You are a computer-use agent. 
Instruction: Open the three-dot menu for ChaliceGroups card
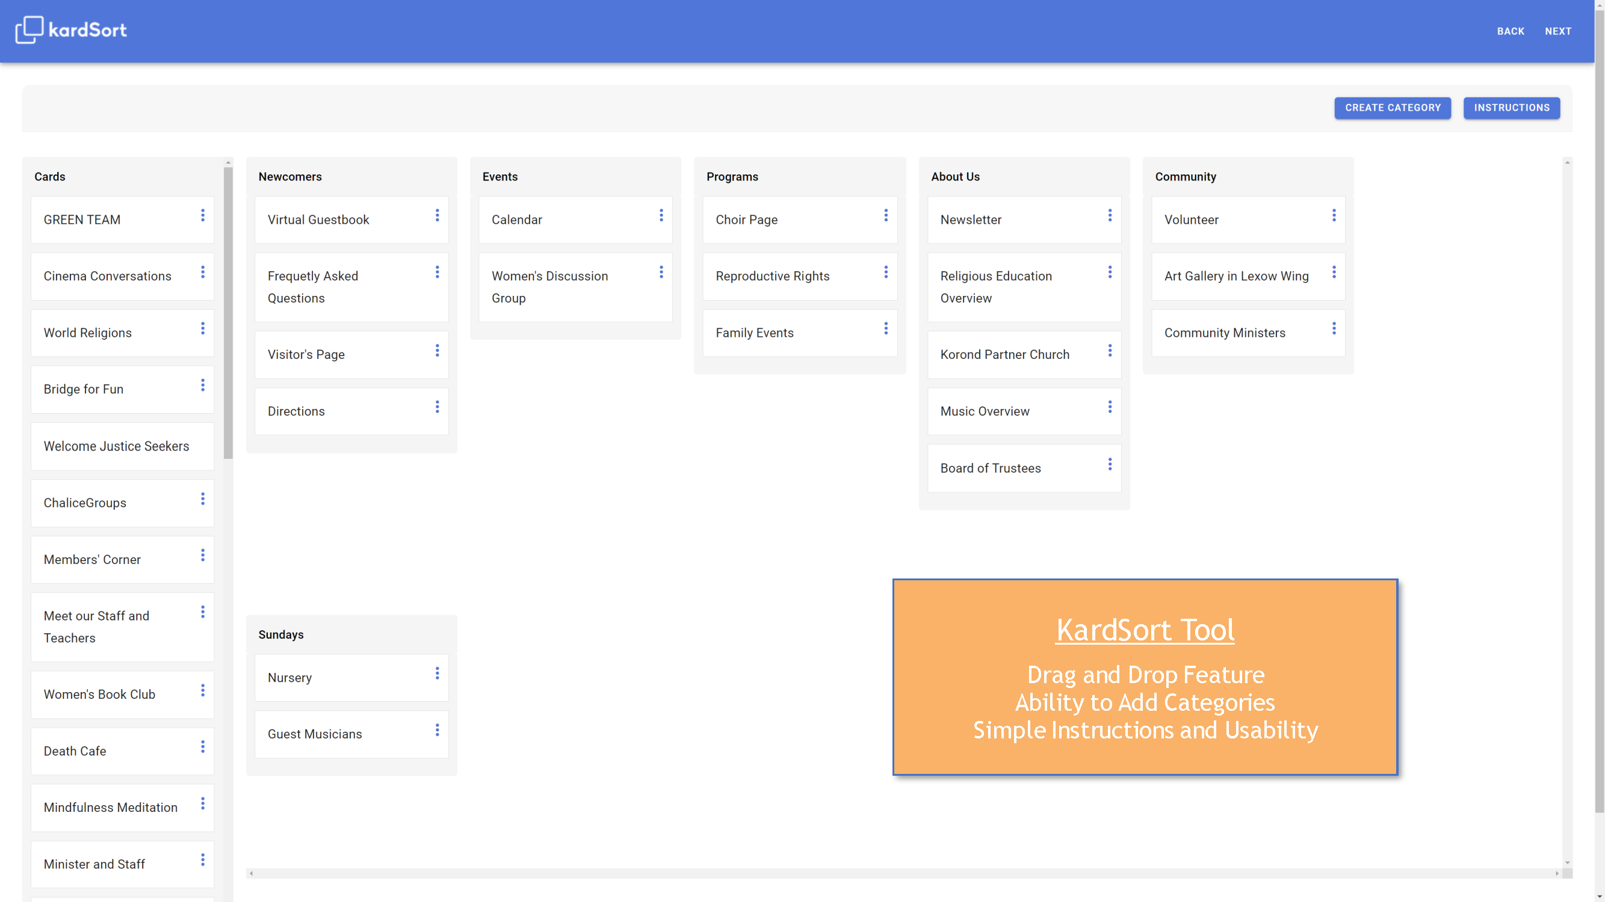point(202,499)
